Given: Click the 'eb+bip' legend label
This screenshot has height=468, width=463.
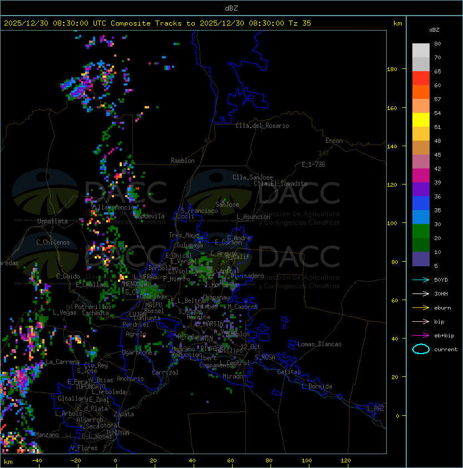Looking at the screenshot, I should point(444,336).
